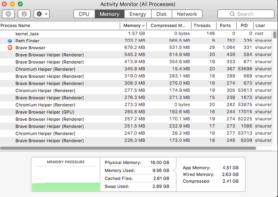The width and height of the screenshot is (278, 197).
Task: Go to the Disk tab
Action: coord(161,14)
